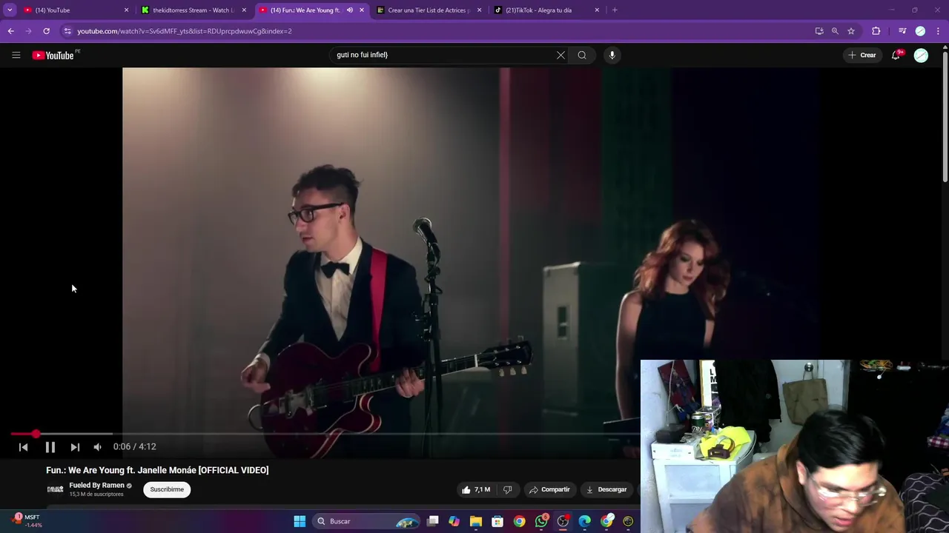Mute audio icon on We Are Young tab
Image resolution: width=949 pixels, height=533 pixels.
pos(350,10)
